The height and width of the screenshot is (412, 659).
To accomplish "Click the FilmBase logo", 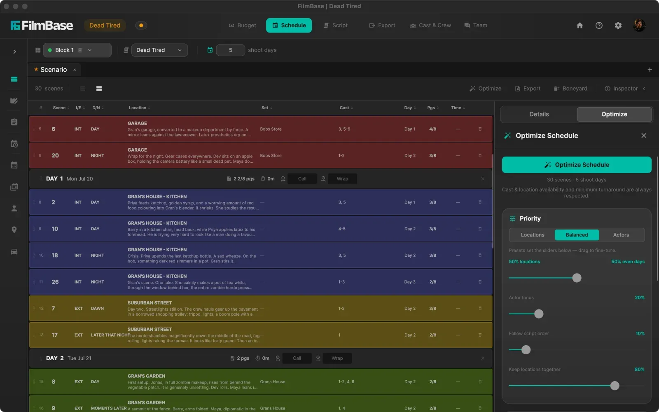I will click(42, 26).
